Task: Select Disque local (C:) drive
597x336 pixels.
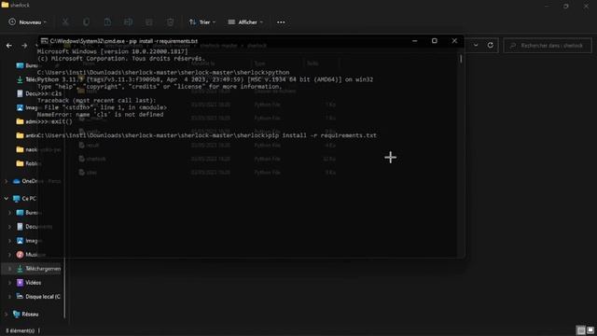Action: [38, 297]
